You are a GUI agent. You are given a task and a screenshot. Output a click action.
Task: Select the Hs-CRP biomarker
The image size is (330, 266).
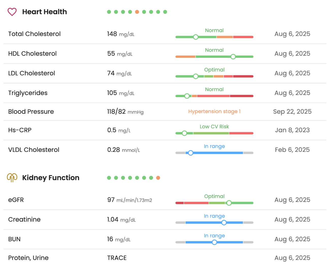pyautogui.click(x=20, y=130)
